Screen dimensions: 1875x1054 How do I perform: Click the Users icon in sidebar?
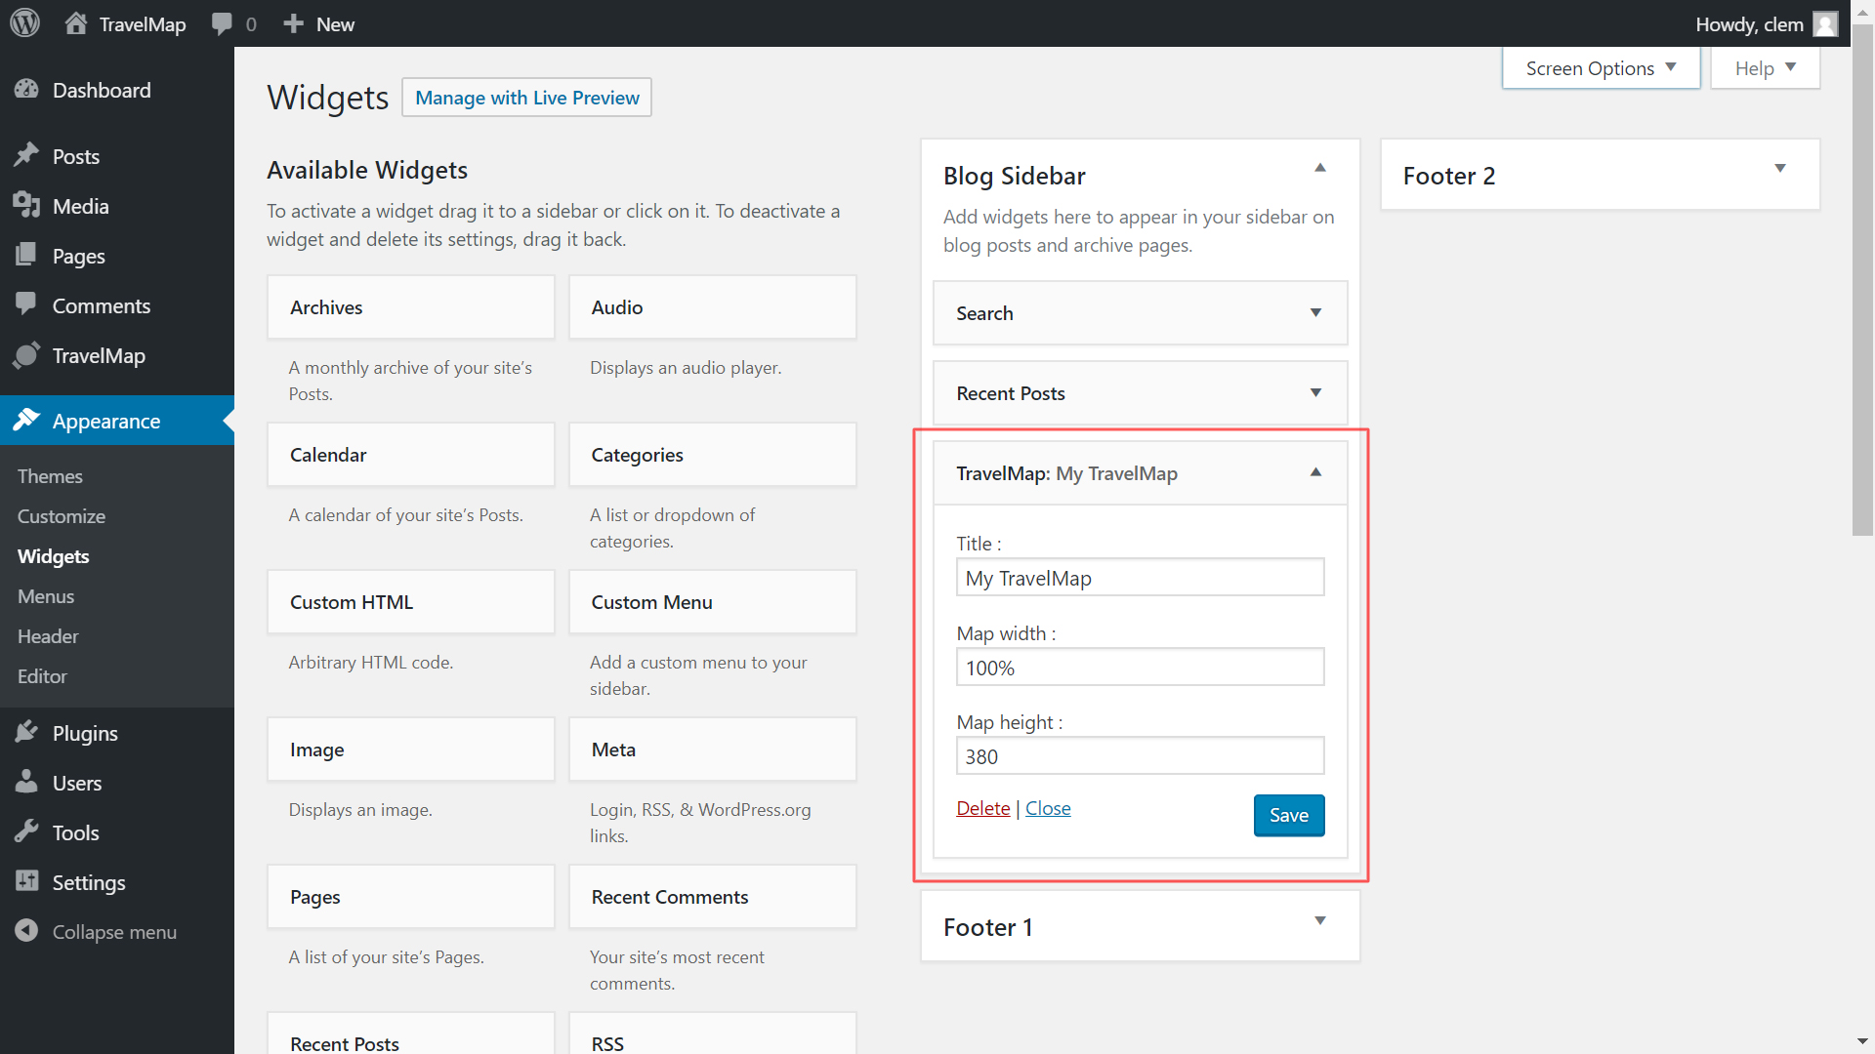point(25,783)
